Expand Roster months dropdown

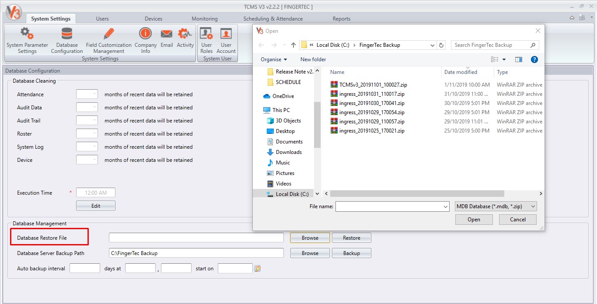94,134
